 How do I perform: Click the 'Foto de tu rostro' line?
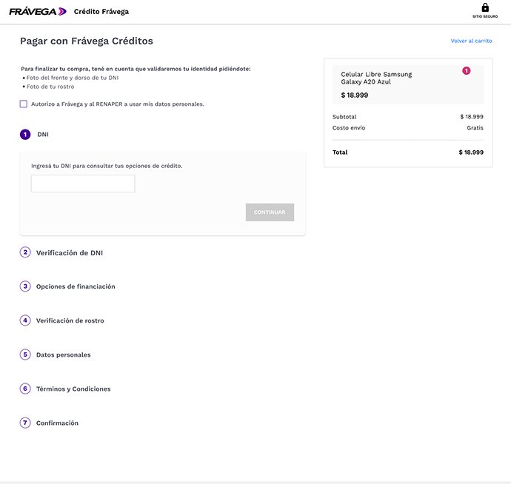[50, 87]
